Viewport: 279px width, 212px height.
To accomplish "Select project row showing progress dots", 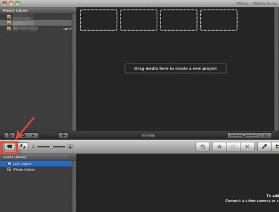I will 36,28.
